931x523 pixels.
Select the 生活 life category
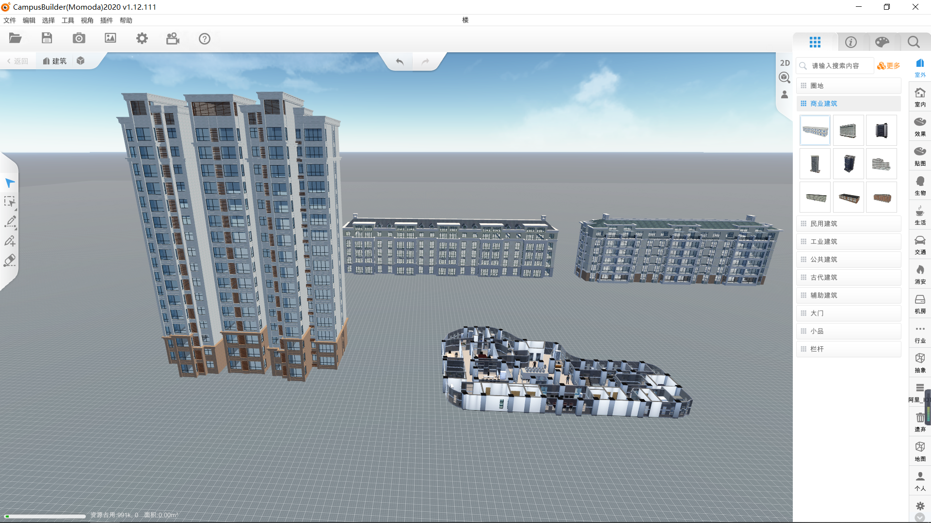[x=920, y=215]
